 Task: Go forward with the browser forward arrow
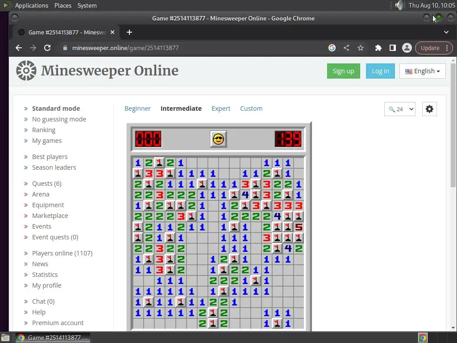tap(33, 48)
